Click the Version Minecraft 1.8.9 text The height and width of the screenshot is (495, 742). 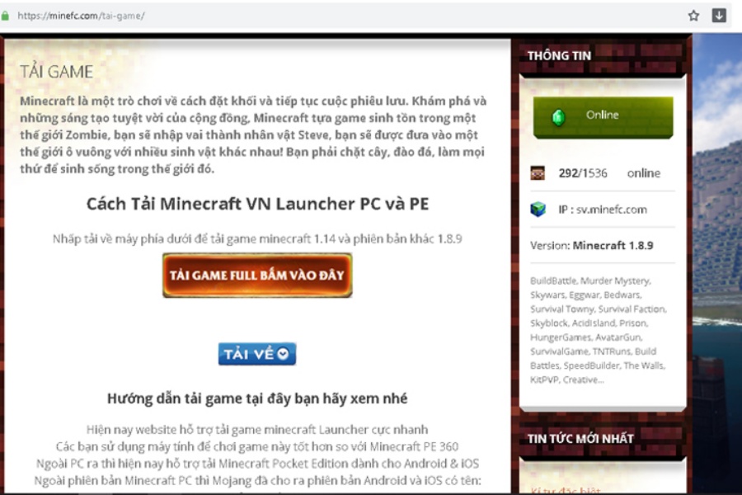(591, 245)
